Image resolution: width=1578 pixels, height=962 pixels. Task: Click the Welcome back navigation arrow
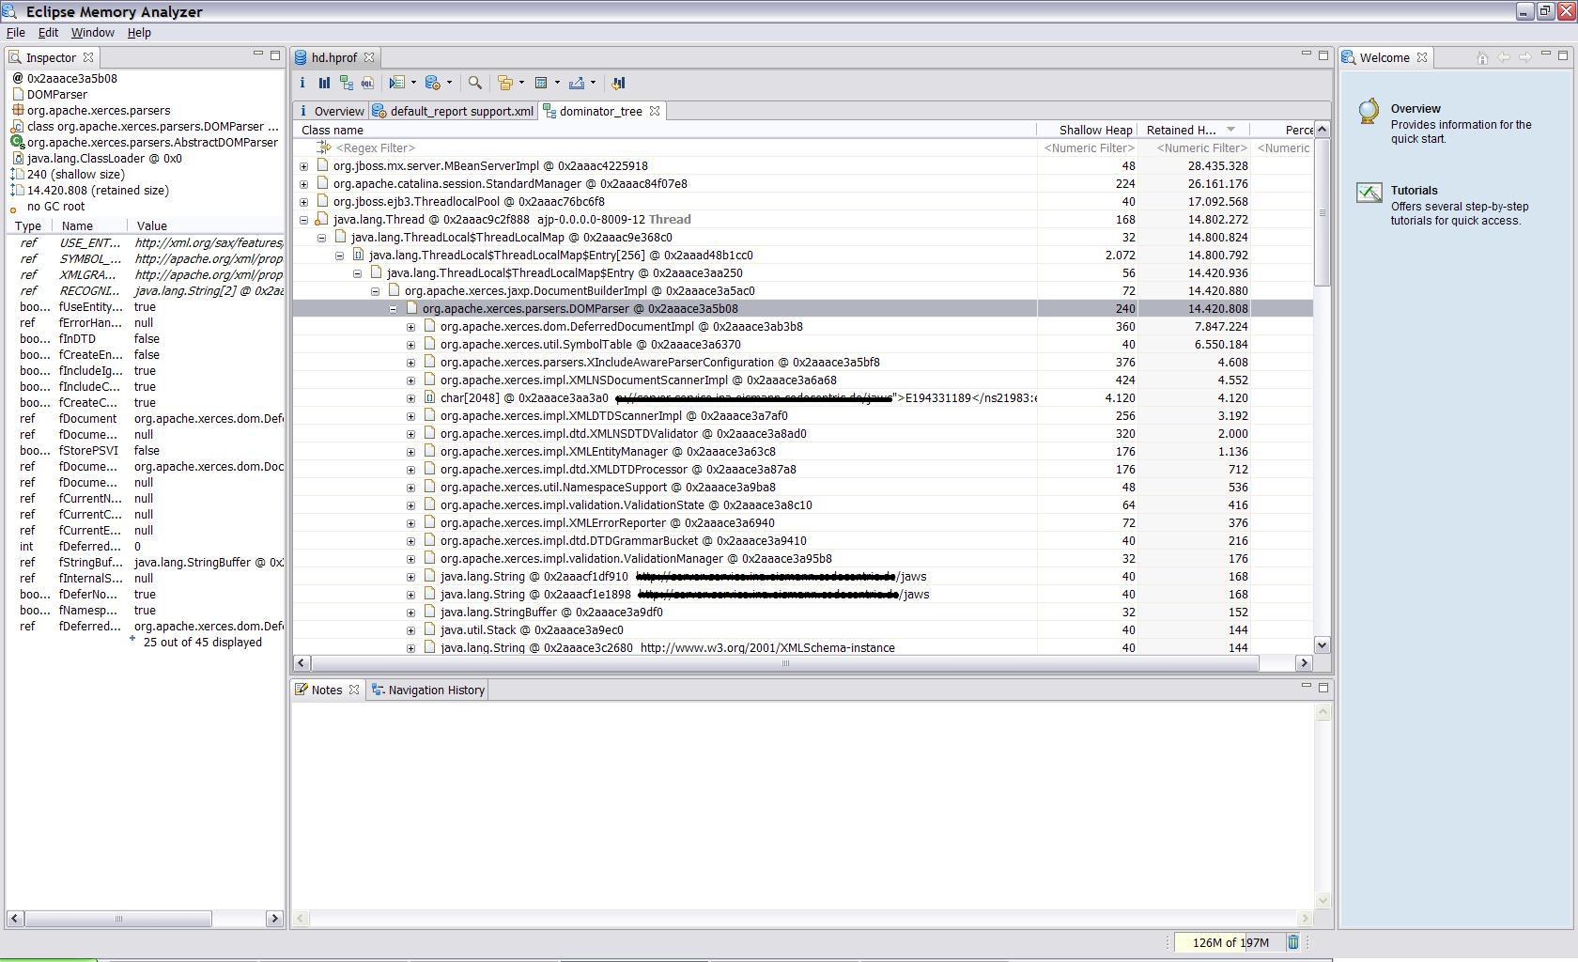click(x=1504, y=57)
